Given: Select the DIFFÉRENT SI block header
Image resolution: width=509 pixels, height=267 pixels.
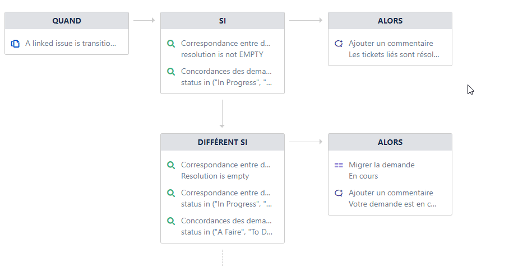Looking at the screenshot, I should (223, 142).
